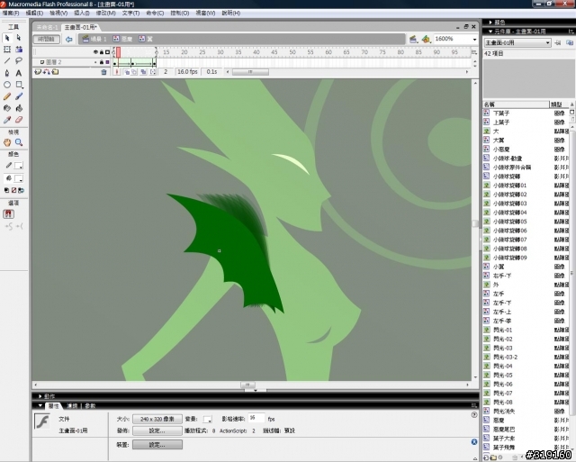Open the 主畫面-01用 library document dropdown
The image size is (576, 462).
point(517,42)
